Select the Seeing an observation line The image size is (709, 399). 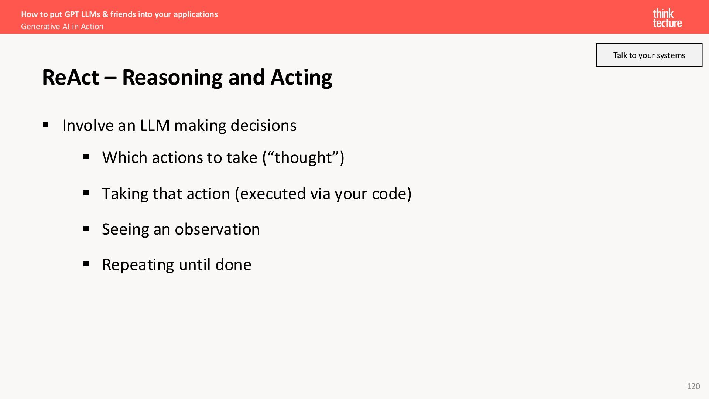pos(181,229)
